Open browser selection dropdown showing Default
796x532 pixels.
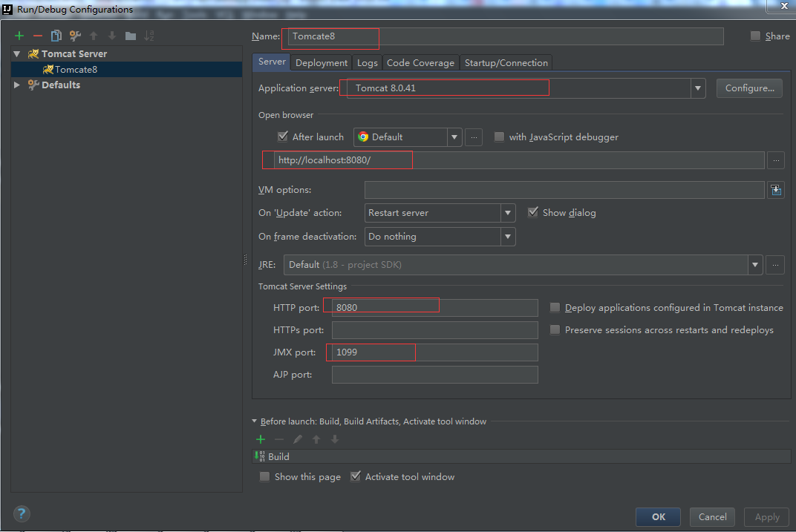(x=454, y=137)
